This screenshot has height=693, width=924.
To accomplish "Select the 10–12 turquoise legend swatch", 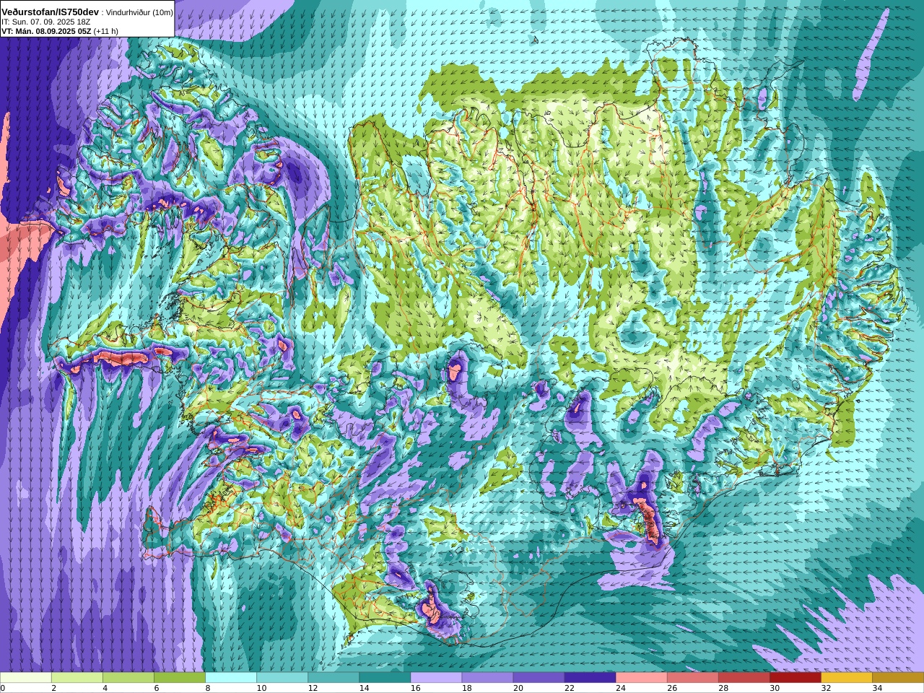I will (x=282, y=678).
